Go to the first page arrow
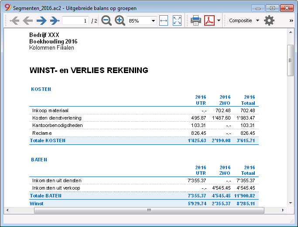 (x=14, y=20)
